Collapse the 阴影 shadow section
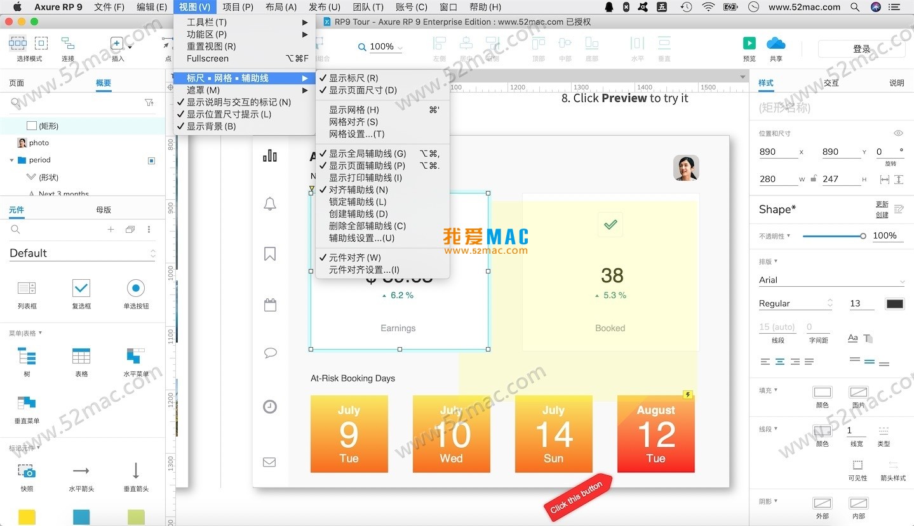The width and height of the screenshot is (914, 526). click(776, 501)
